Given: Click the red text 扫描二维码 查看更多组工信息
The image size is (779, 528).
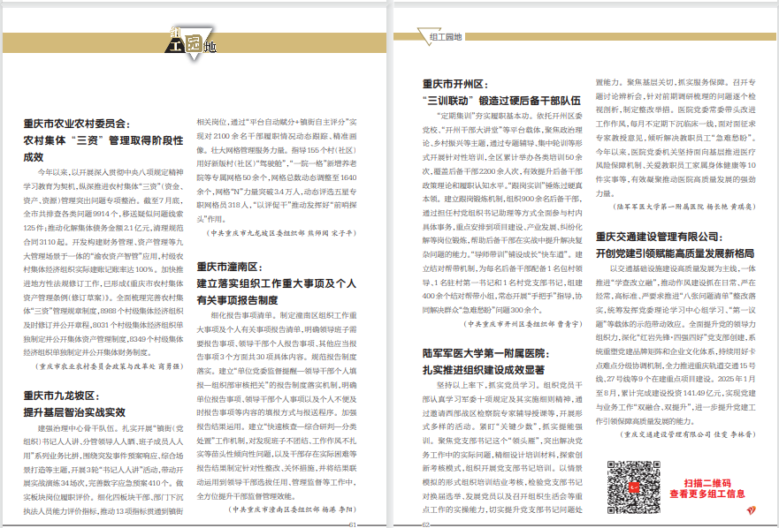Looking at the screenshot, I should [706, 489].
